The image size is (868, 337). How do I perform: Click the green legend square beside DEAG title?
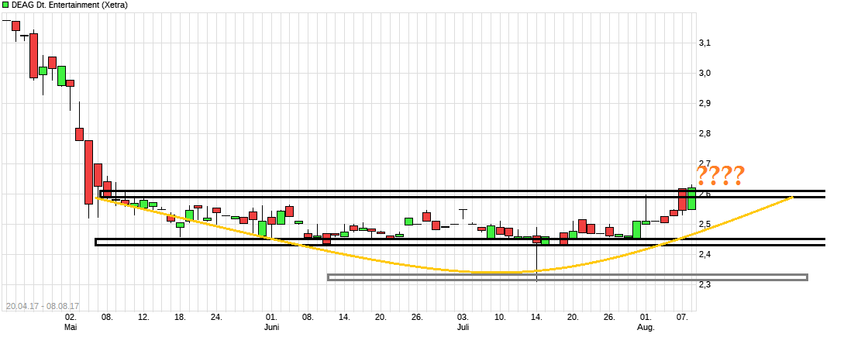[x=5, y=5]
